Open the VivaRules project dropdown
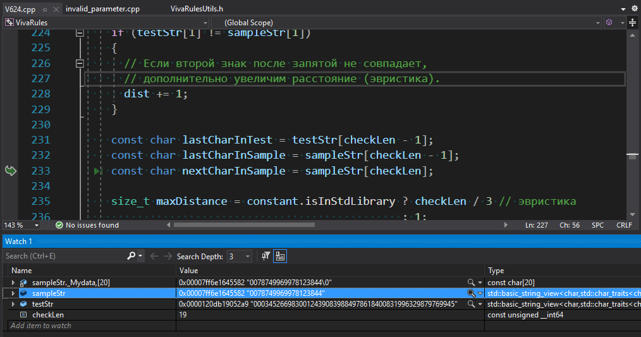641x337 pixels. pyautogui.click(x=106, y=23)
